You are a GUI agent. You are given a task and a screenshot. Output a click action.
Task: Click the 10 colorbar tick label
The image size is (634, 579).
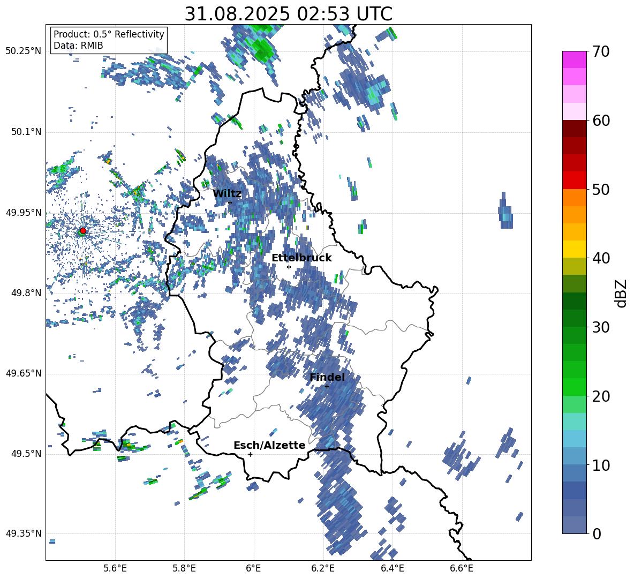pyautogui.click(x=601, y=465)
